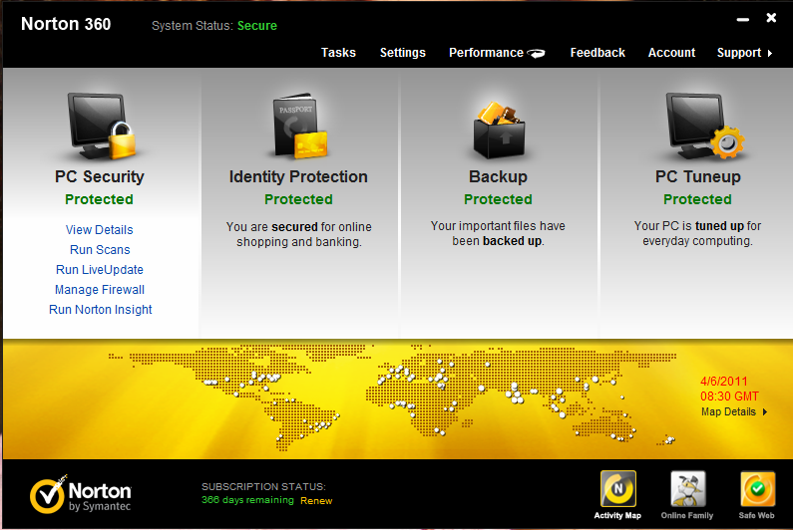Open the Tasks menu
Screen dimensions: 793x530
[338, 53]
